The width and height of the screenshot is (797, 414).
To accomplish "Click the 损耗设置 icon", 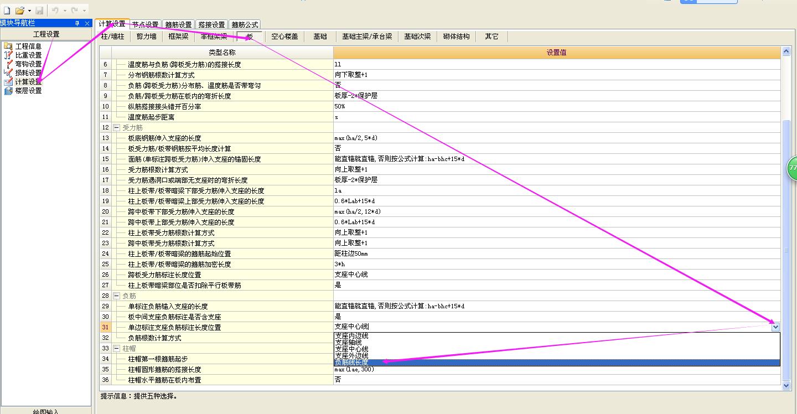I will coord(8,73).
